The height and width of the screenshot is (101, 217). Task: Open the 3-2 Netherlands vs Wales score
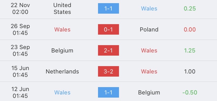pos(108,71)
